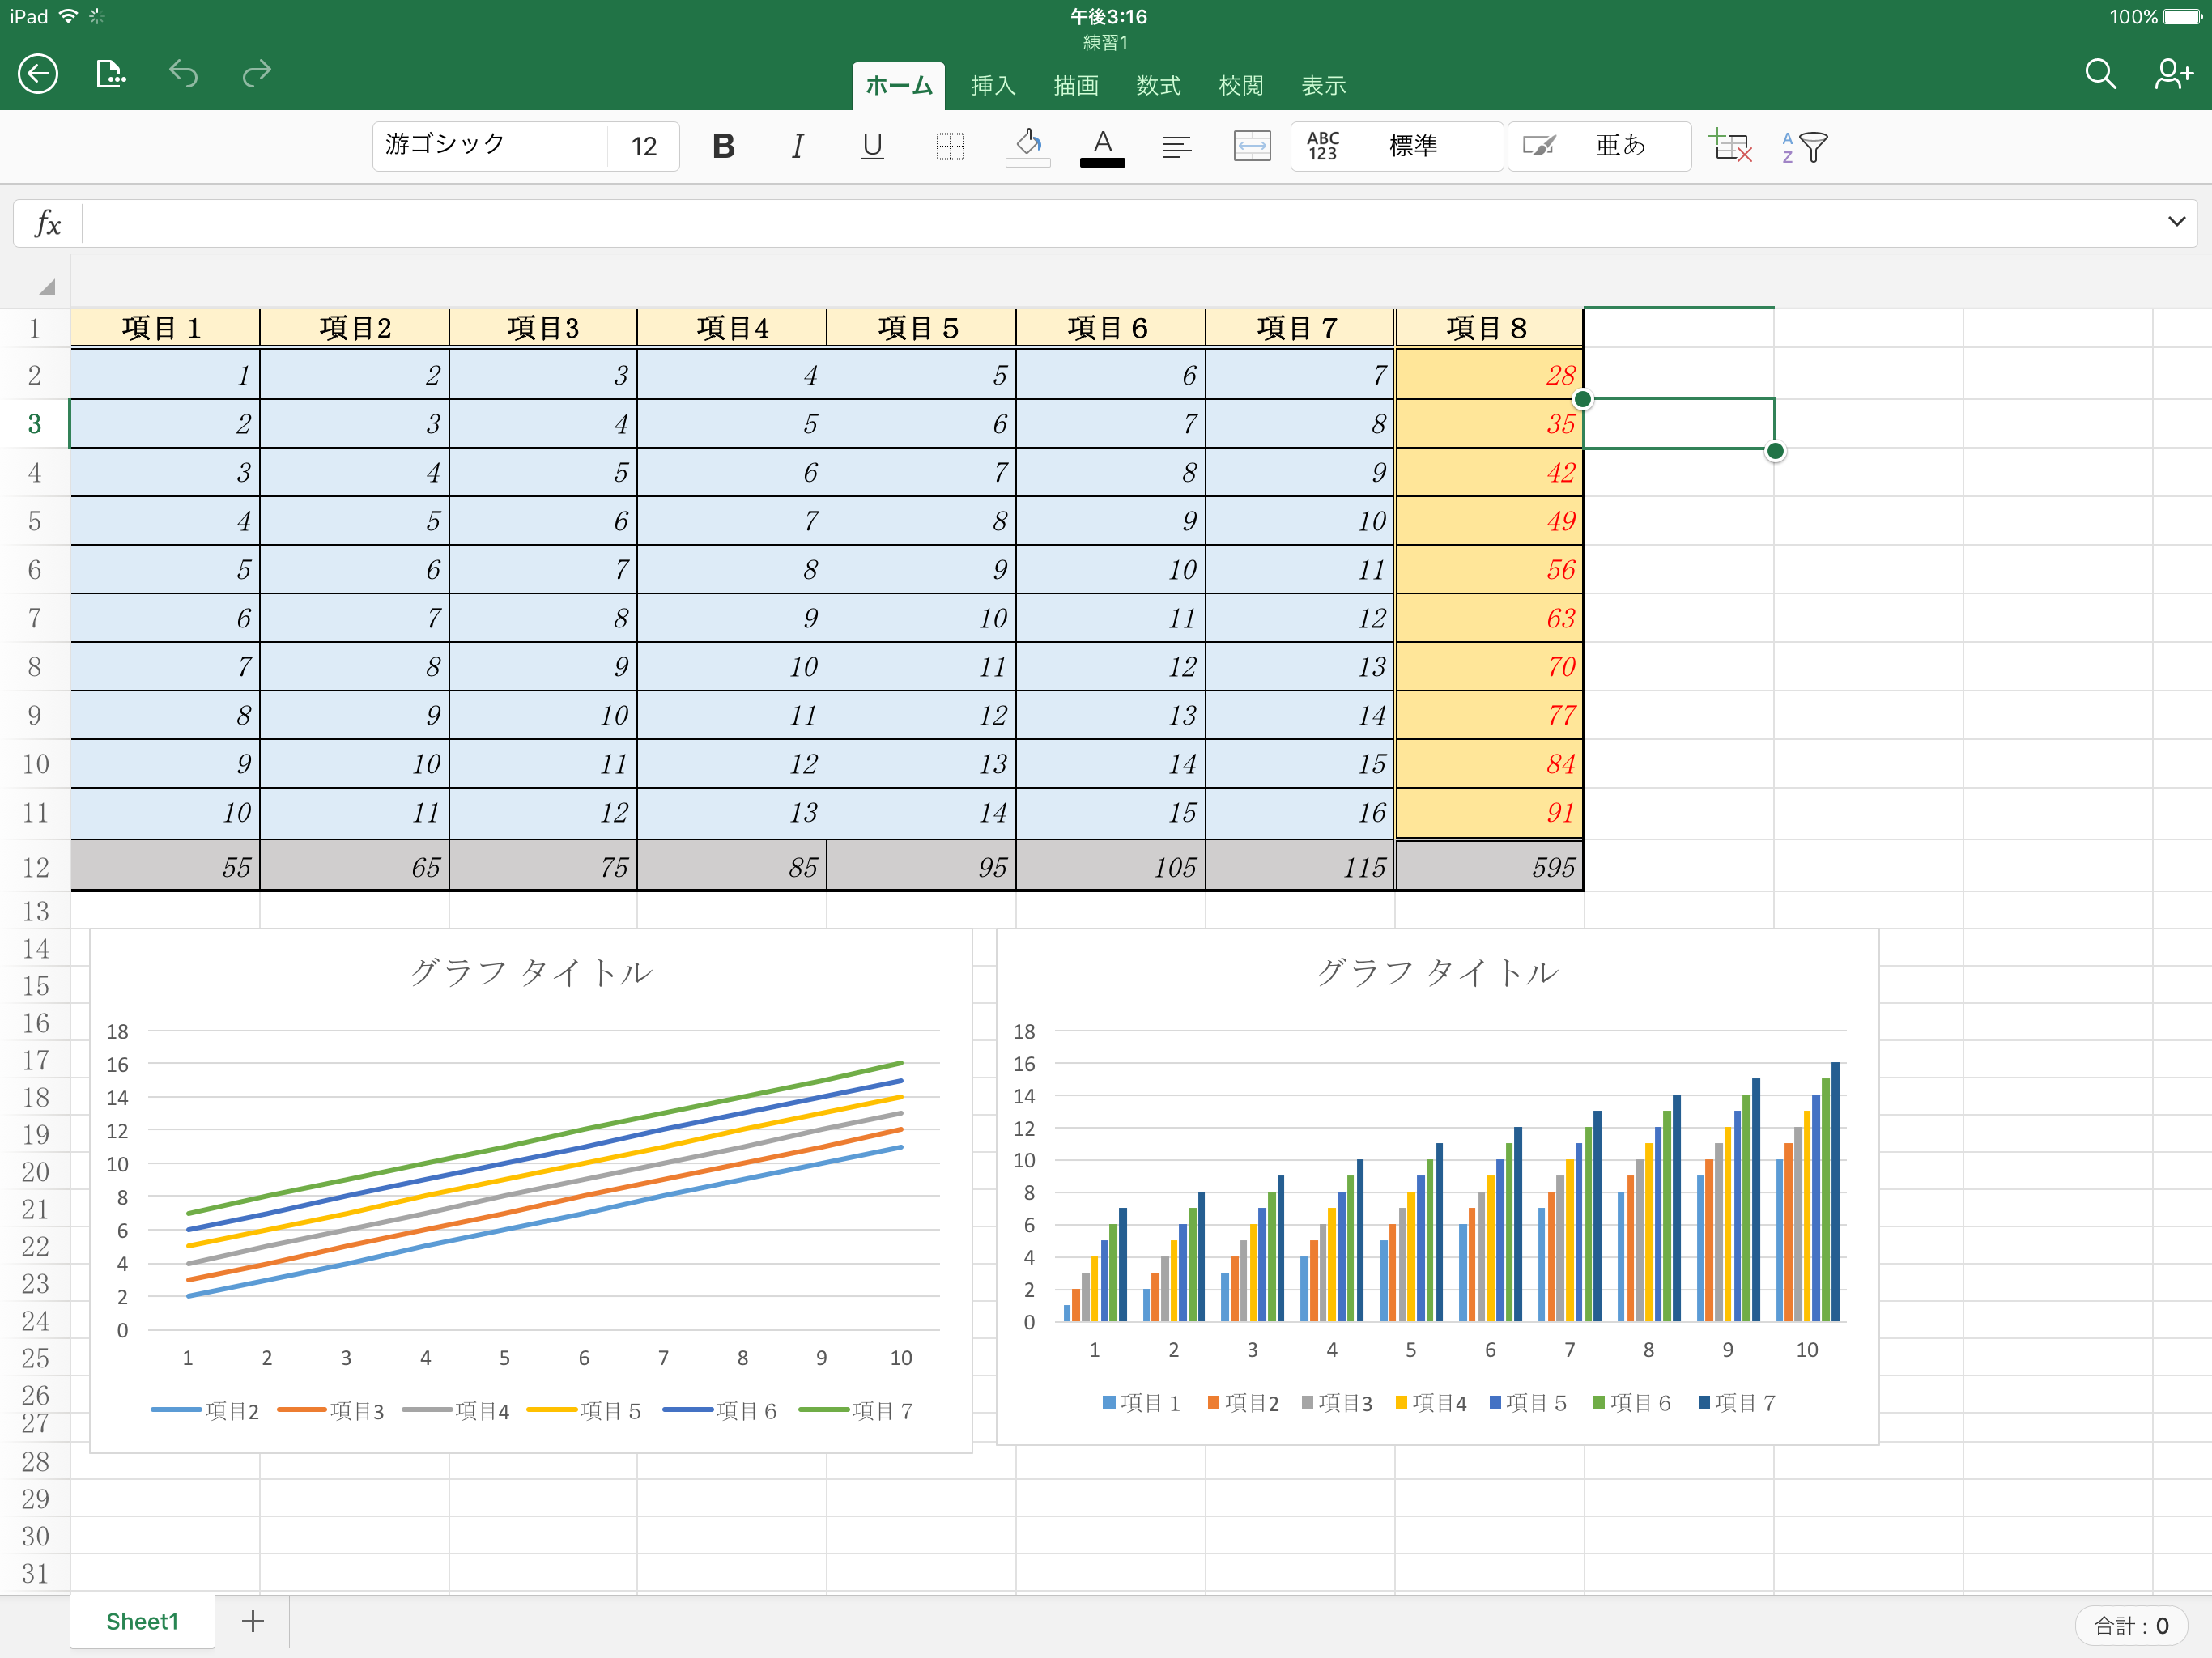Expand the formula bar chevron

coord(2176,222)
